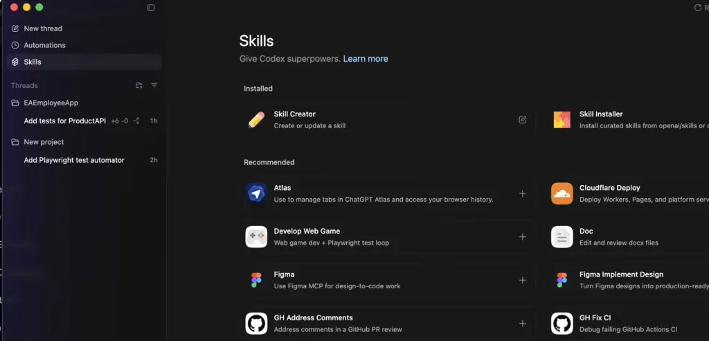Image resolution: width=709 pixels, height=341 pixels.
Task: Add the Develop Web Game skill
Action: [522, 237]
